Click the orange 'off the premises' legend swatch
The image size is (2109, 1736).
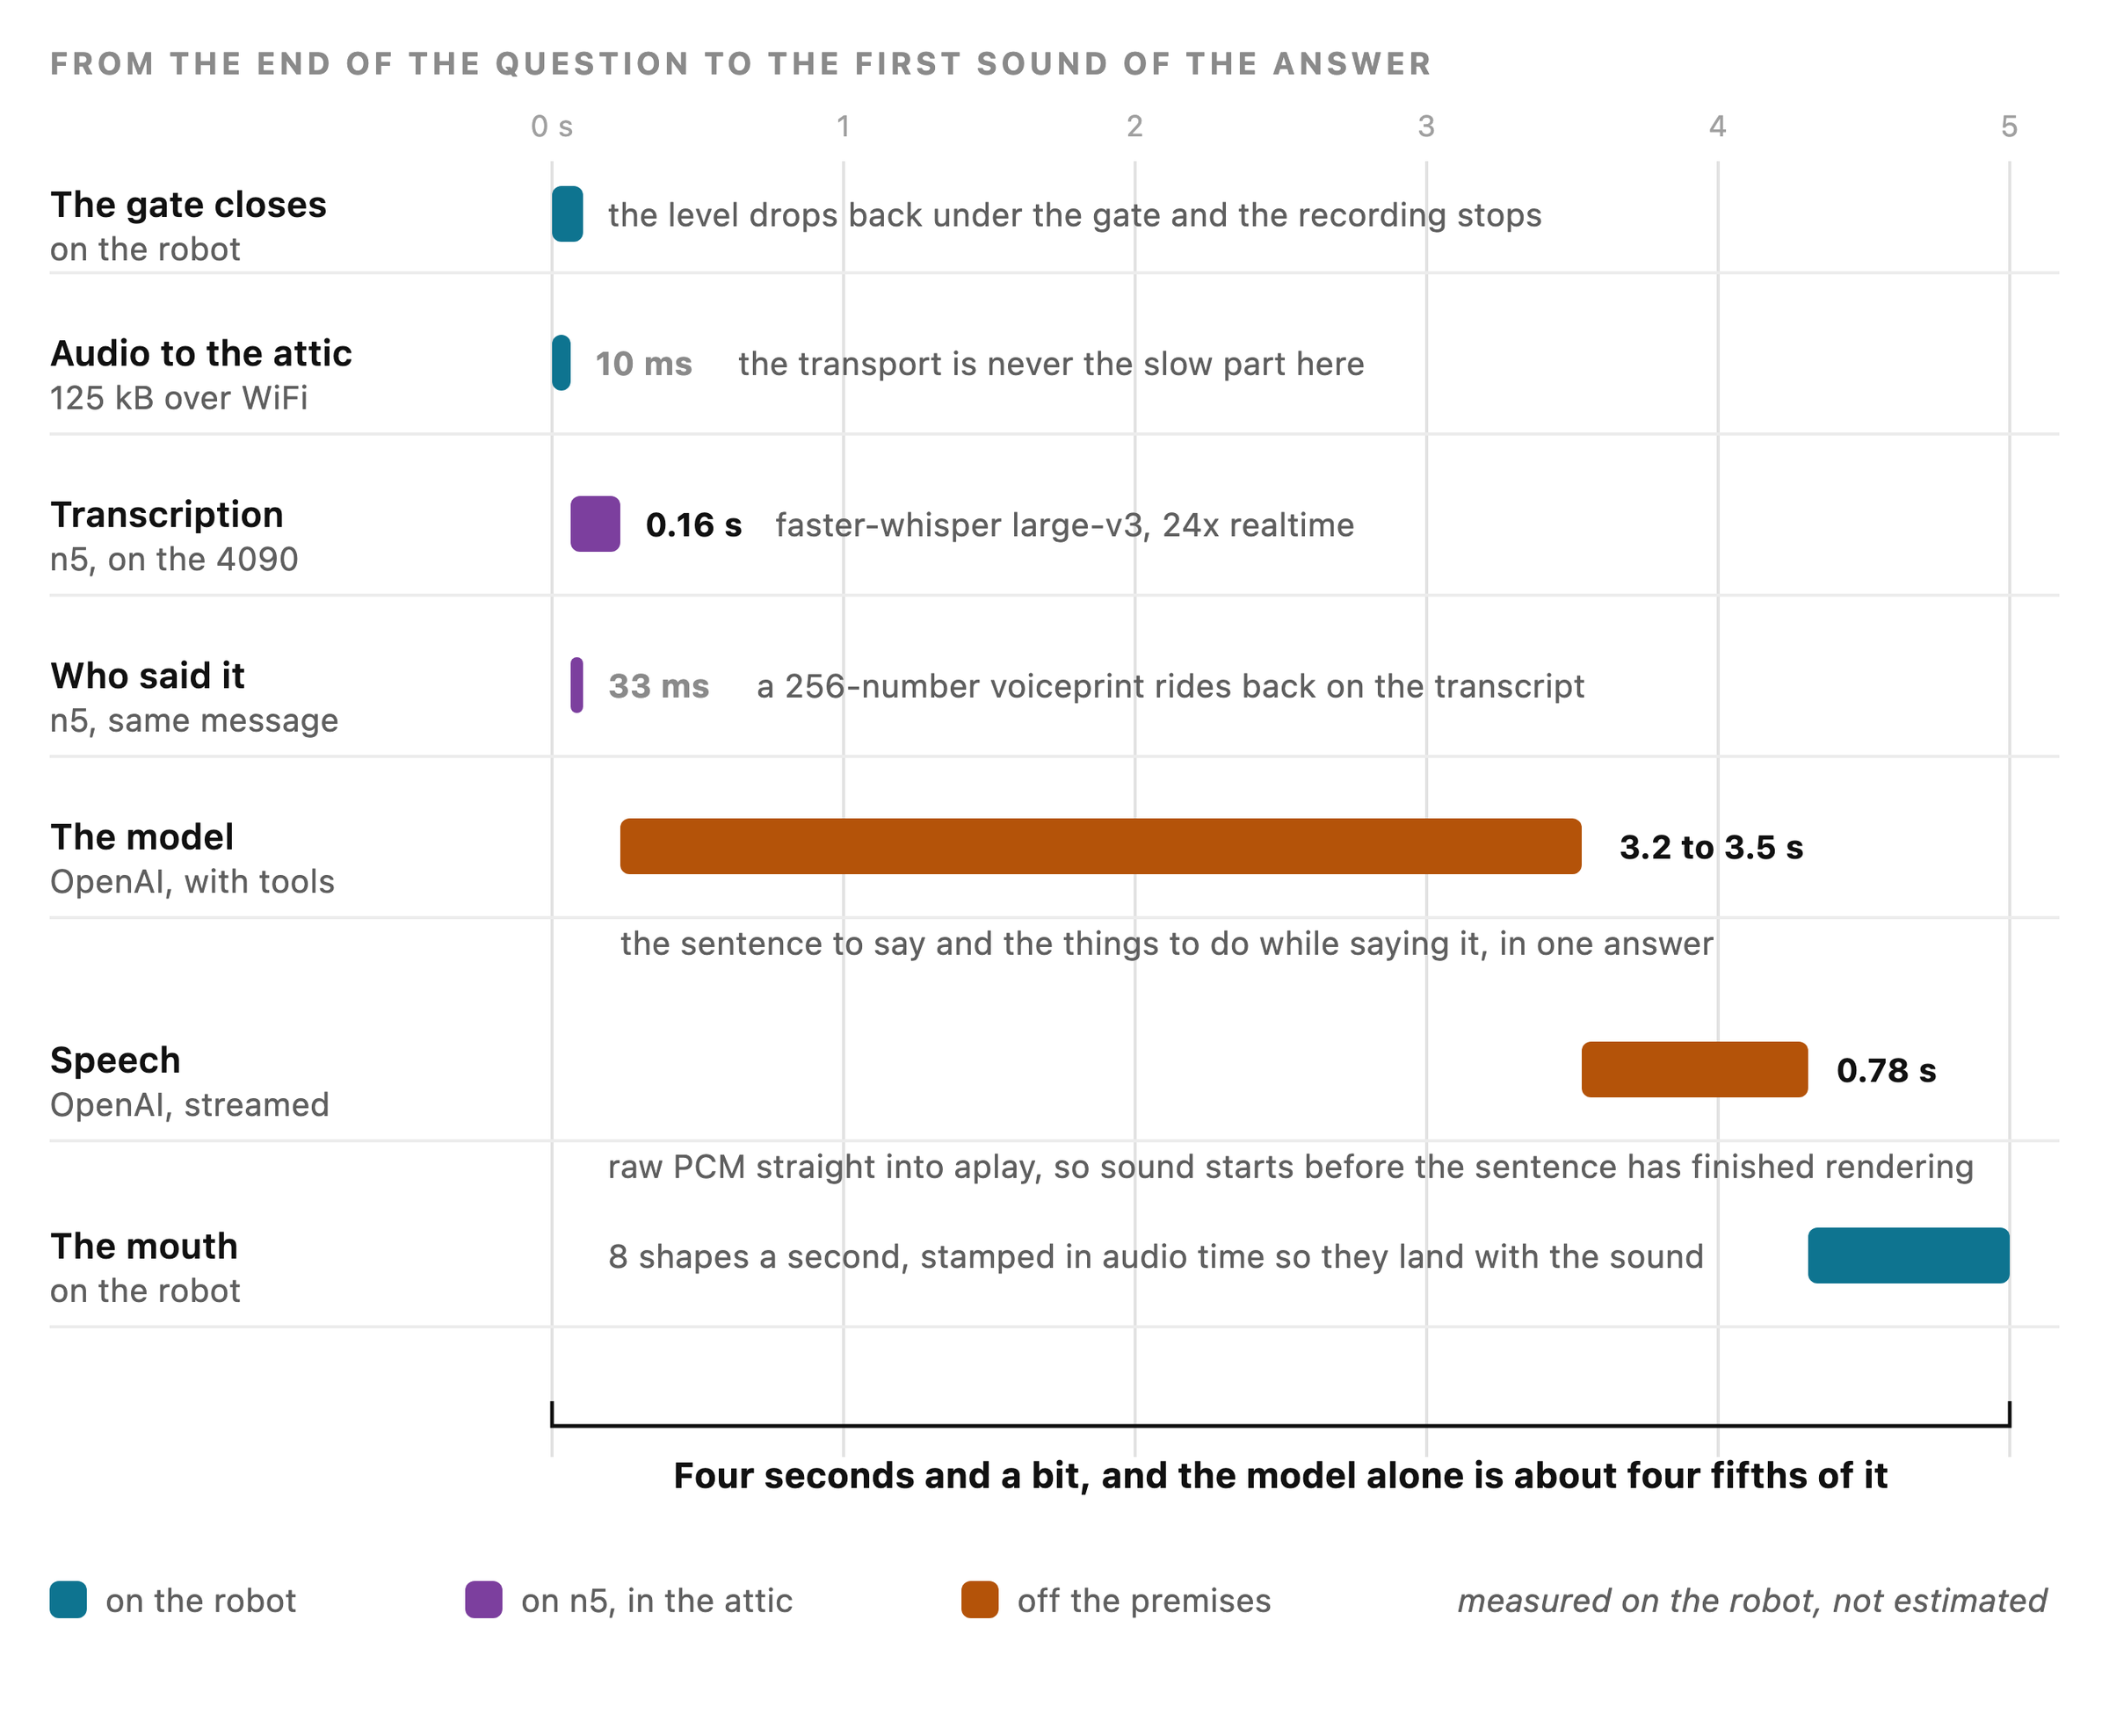(x=979, y=1599)
